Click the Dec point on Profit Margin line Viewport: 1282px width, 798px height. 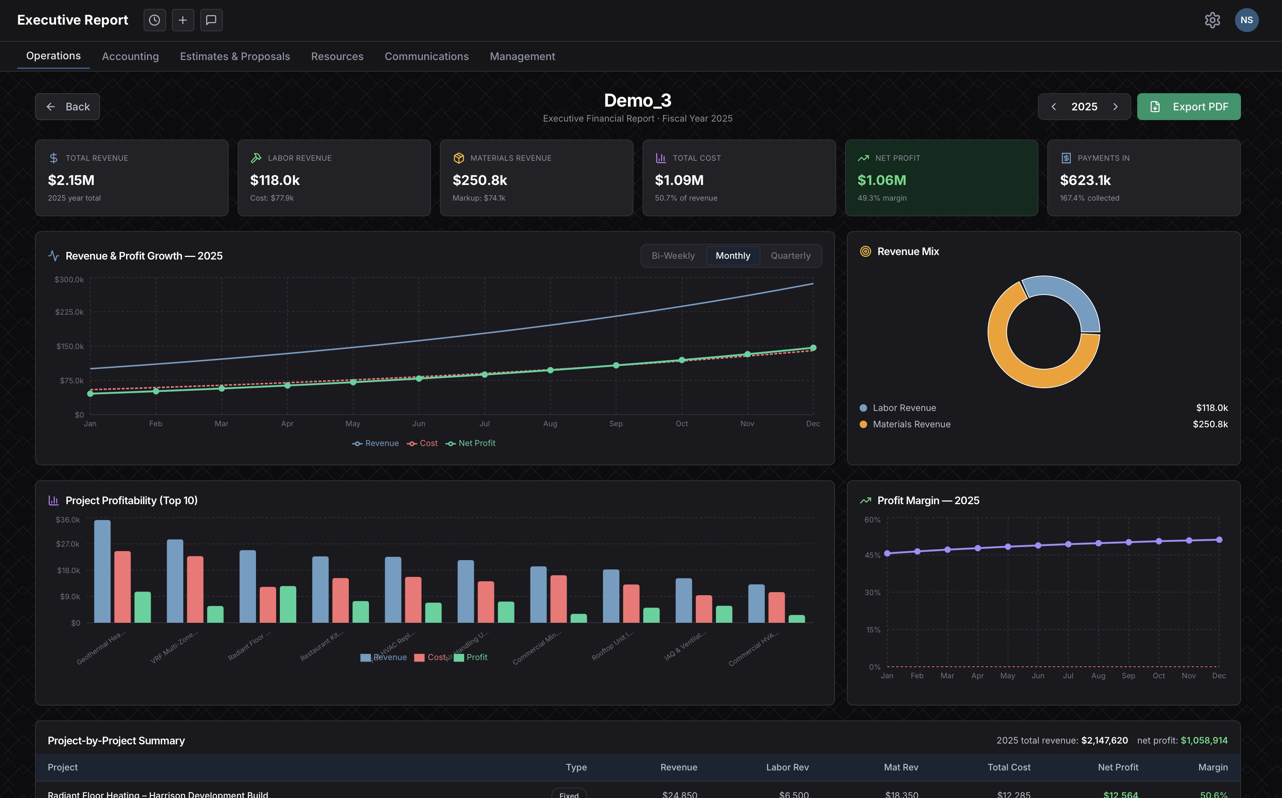pyautogui.click(x=1219, y=540)
